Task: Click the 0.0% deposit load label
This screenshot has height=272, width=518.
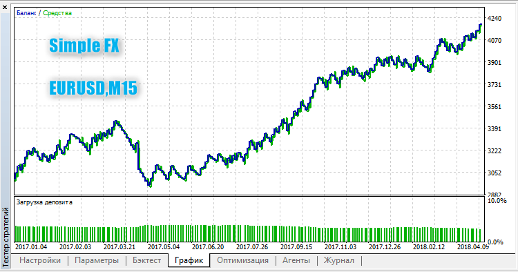Action: pos(495,242)
